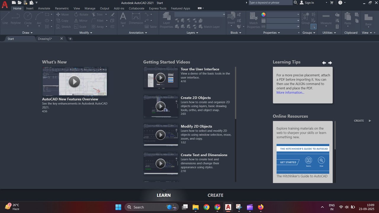Select the Stretch tool

tap(63, 27)
